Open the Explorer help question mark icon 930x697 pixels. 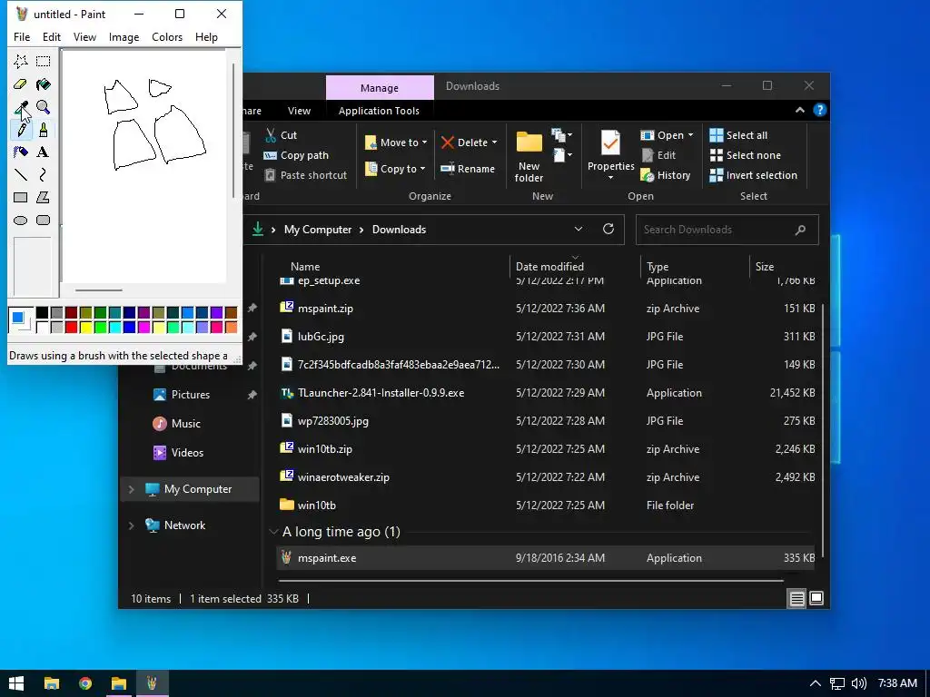pyautogui.click(x=820, y=110)
